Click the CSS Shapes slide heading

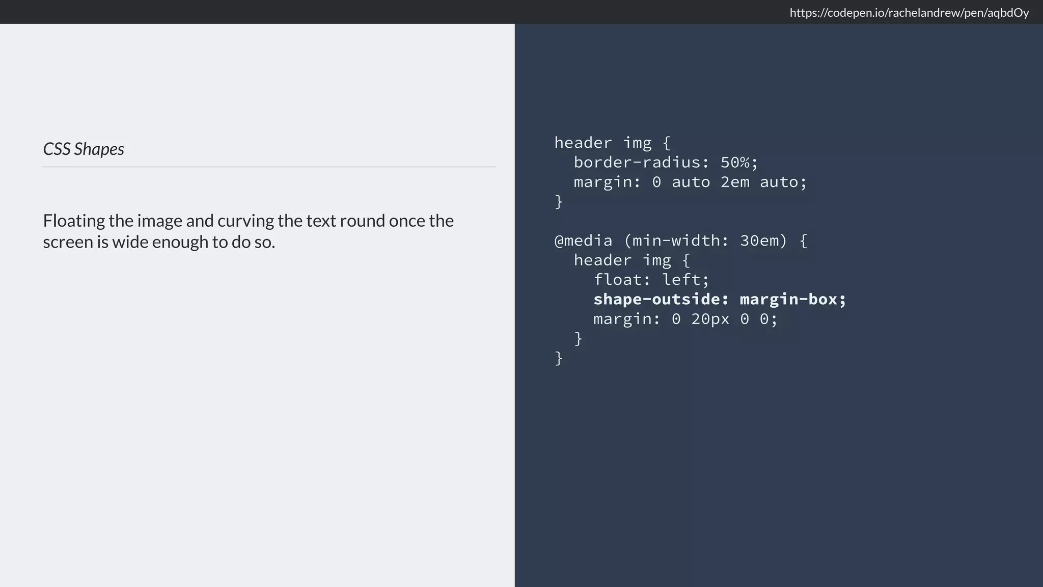(84, 149)
